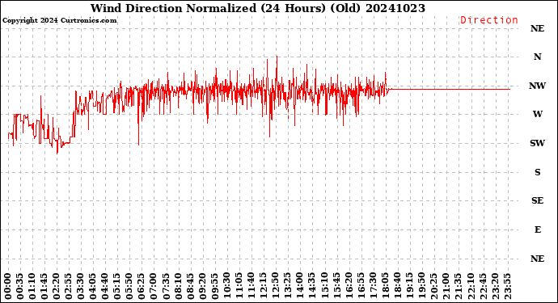Click the "02:20" time axis label
This screenshot has height=303, width=558.
click(x=57, y=287)
